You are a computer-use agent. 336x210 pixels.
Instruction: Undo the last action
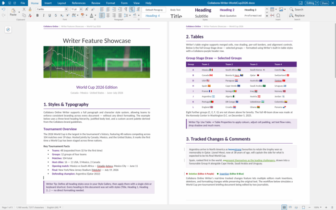pos(3,10)
